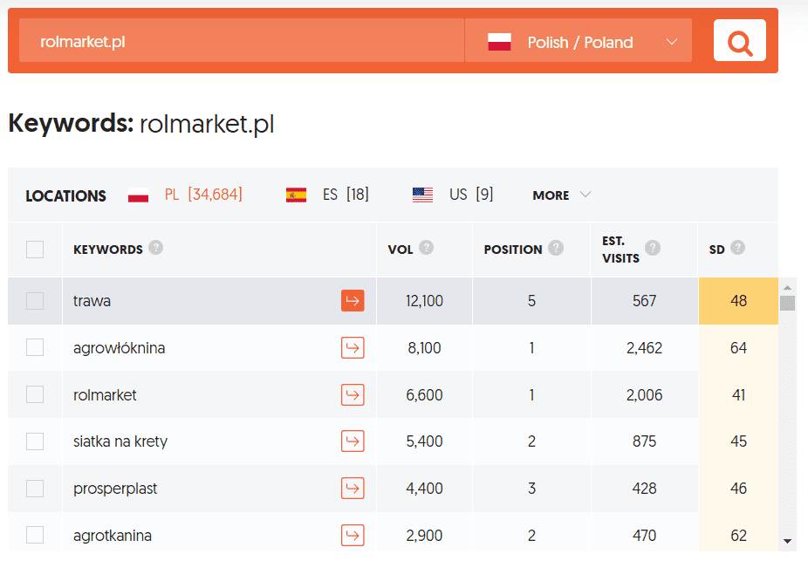Click the search magnifier button

click(739, 40)
